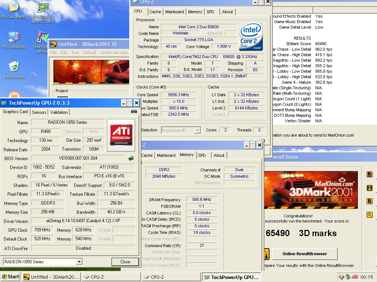Click the system tray clock 00:15

367,277
